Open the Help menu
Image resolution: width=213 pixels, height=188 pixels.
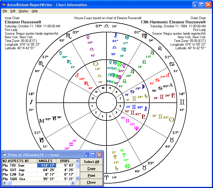[34, 11]
